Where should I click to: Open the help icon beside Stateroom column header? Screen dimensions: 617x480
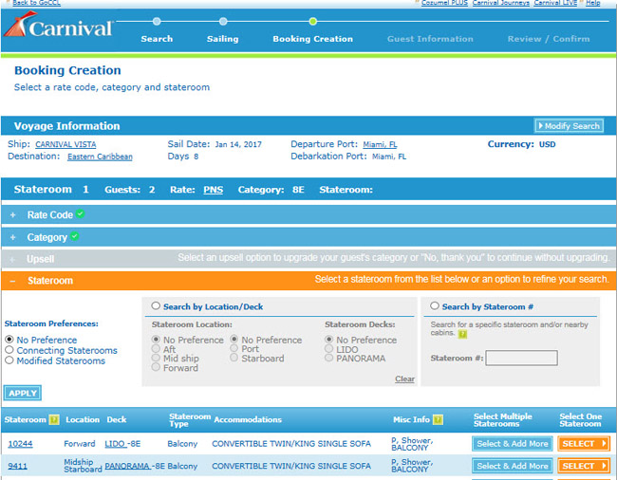(x=54, y=420)
